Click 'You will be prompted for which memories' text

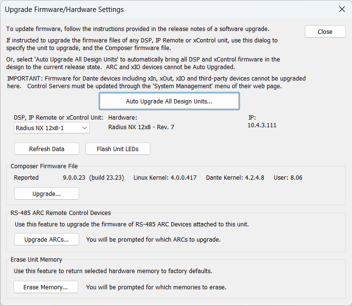click(156, 287)
